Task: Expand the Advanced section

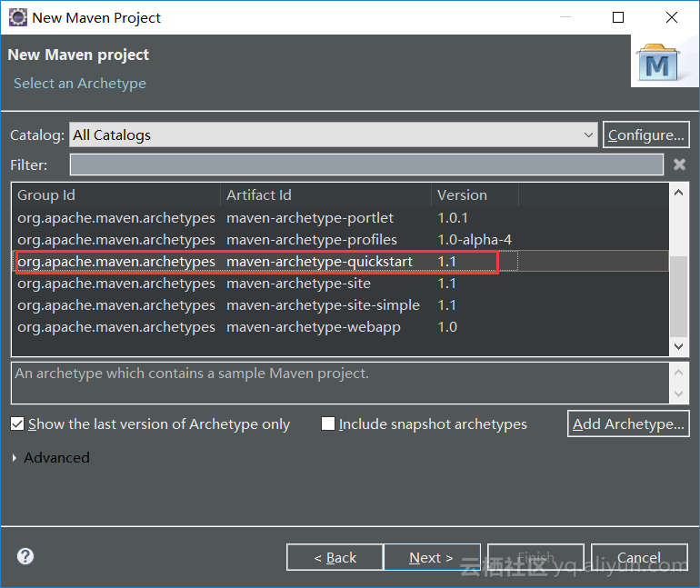Action: point(15,458)
